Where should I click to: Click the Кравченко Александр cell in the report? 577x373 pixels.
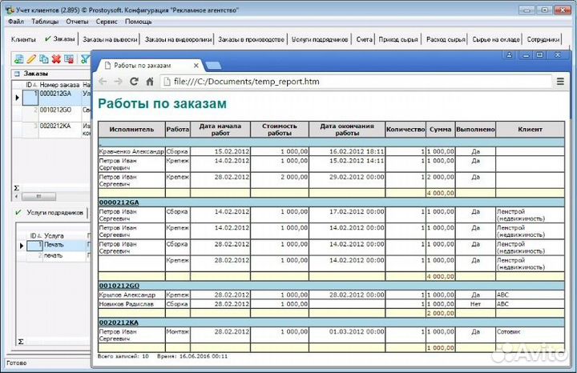point(131,151)
